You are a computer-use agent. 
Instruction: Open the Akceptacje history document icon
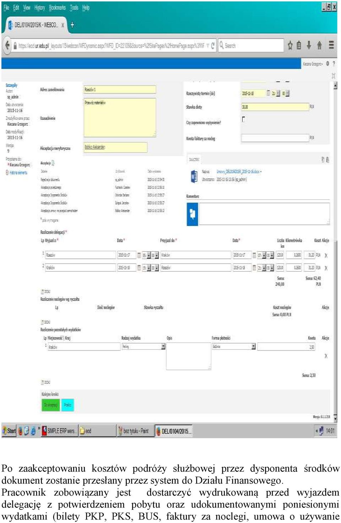pyautogui.click(x=53, y=163)
